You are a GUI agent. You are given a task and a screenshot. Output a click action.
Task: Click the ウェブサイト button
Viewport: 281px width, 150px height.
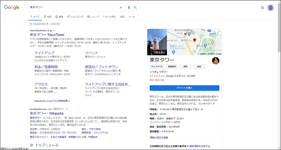157,67
